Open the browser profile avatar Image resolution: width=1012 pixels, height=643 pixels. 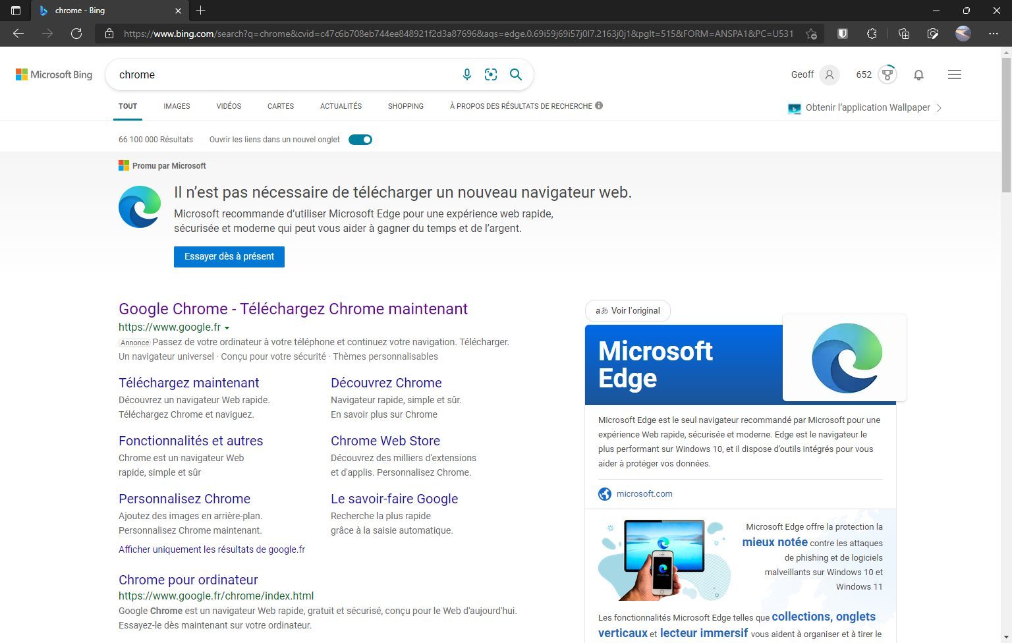pos(963,34)
